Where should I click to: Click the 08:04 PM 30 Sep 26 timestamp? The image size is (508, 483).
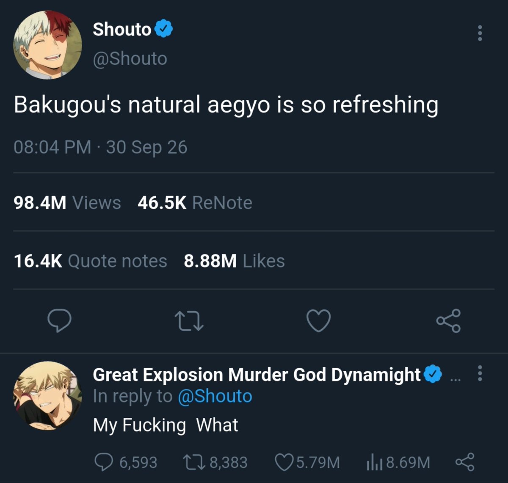click(x=100, y=147)
